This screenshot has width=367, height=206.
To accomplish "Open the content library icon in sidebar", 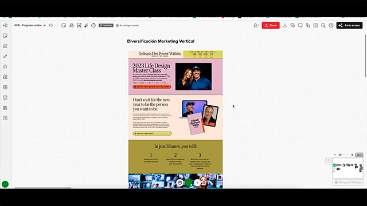I will tap(5, 108).
